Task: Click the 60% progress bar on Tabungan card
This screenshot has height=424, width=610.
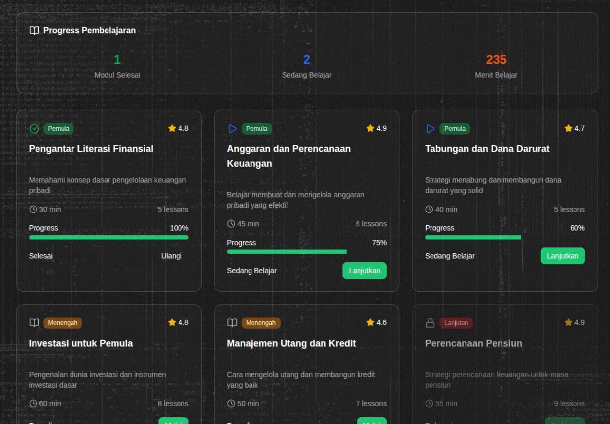Action: click(x=505, y=237)
